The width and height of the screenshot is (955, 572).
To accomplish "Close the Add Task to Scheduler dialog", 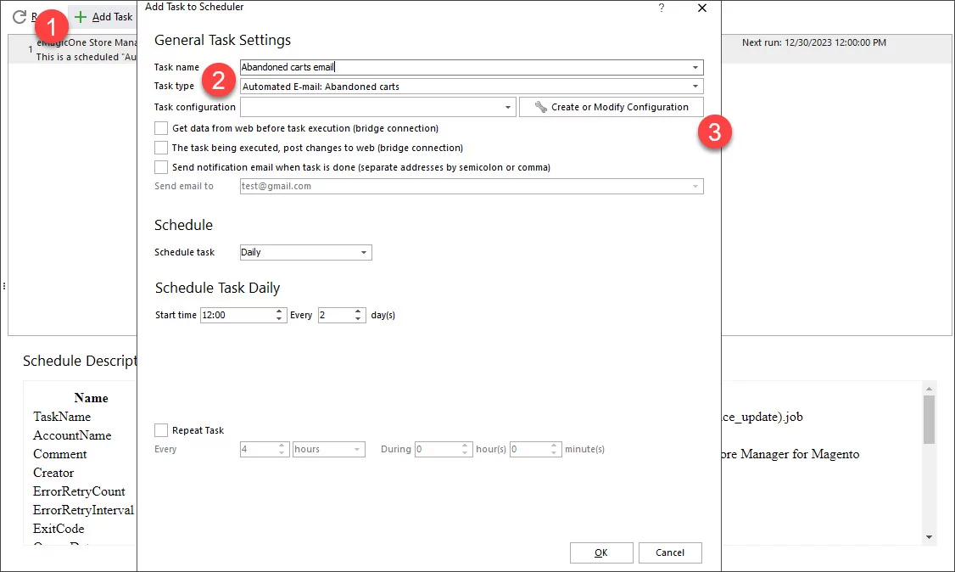I will point(702,8).
